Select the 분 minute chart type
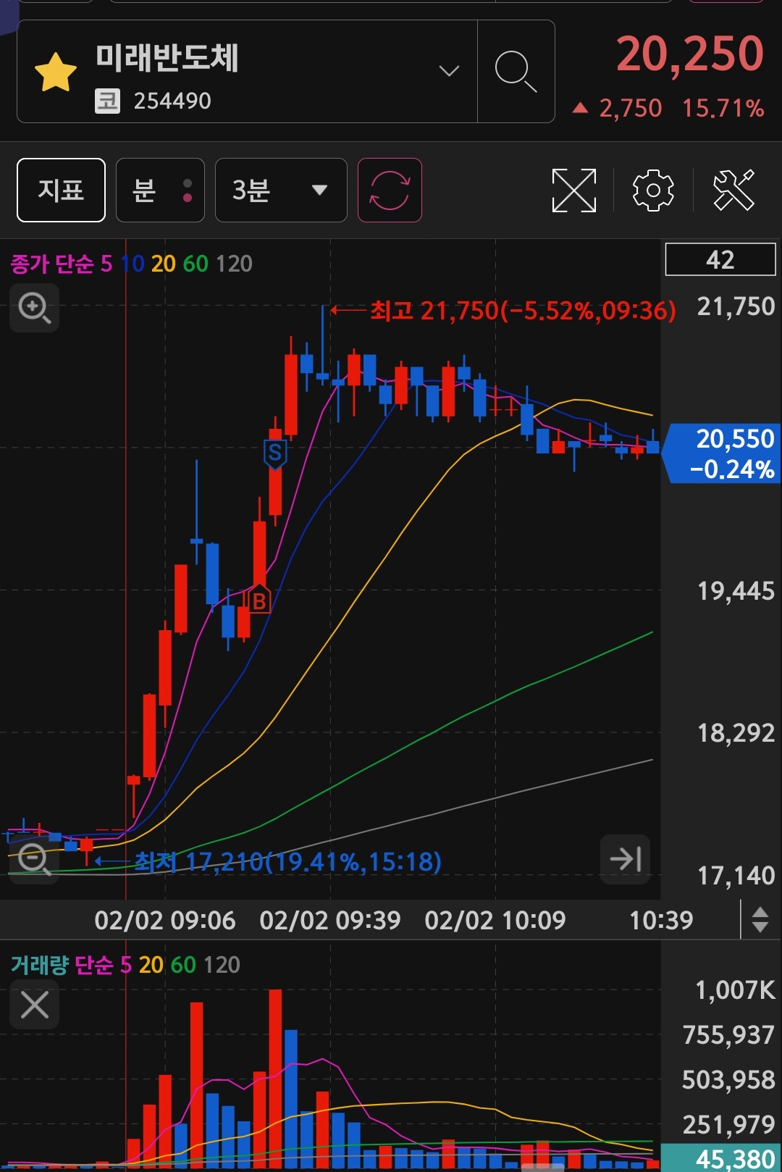 point(160,190)
